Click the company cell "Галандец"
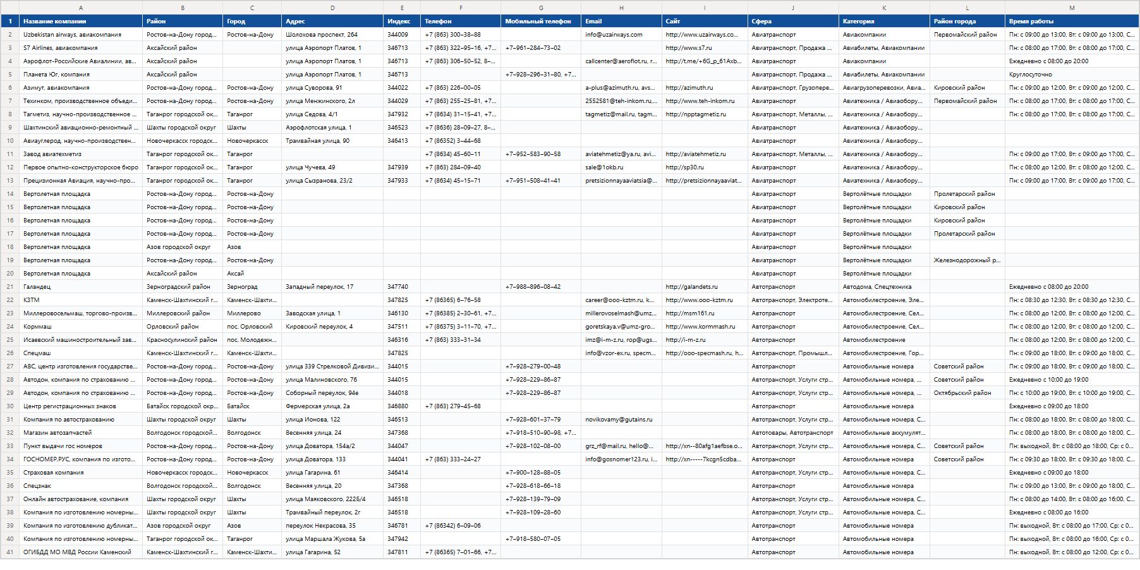 (x=81, y=287)
